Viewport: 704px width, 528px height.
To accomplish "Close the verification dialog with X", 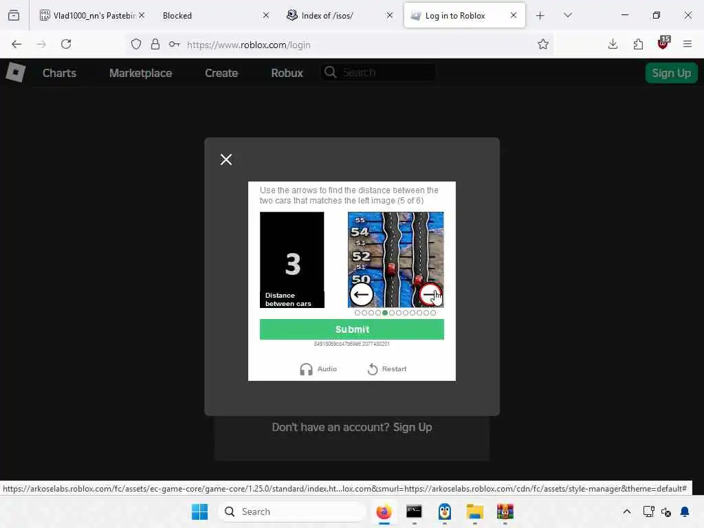I will [x=225, y=159].
